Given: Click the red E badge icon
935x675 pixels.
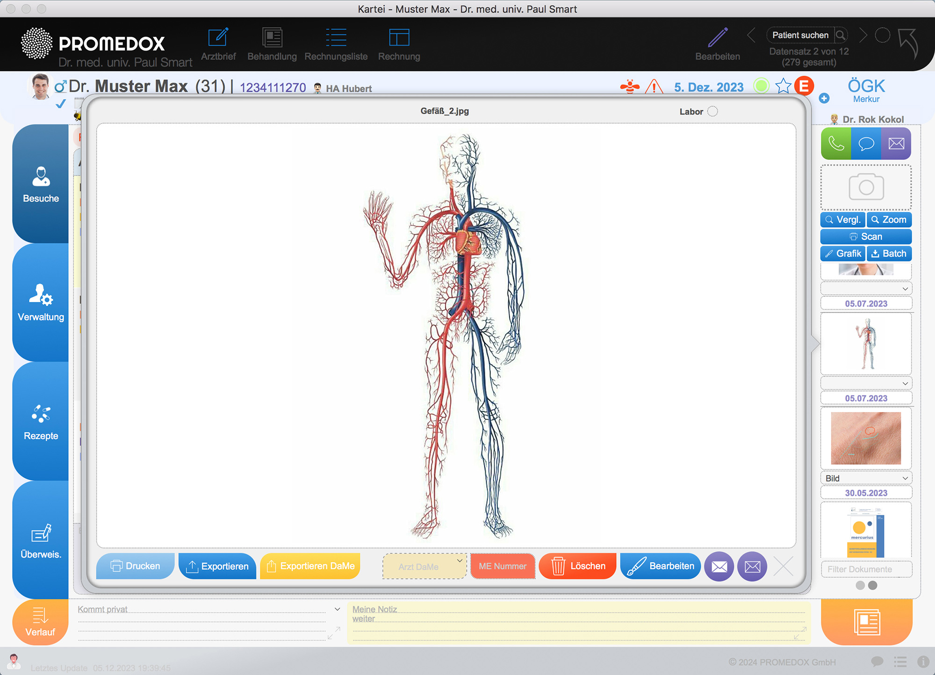Looking at the screenshot, I should click(x=804, y=86).
